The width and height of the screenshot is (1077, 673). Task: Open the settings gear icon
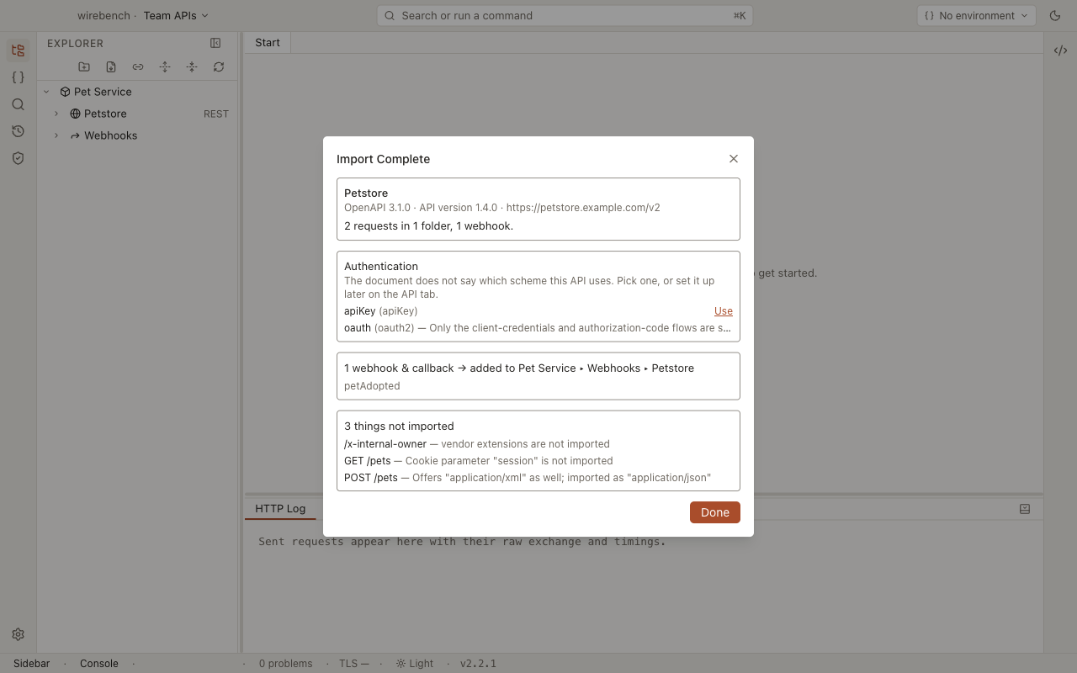coord(18,634)
